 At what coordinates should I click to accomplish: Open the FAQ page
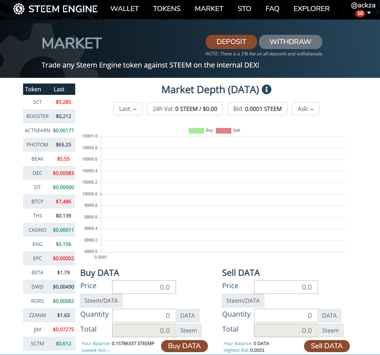coord(272,9)
